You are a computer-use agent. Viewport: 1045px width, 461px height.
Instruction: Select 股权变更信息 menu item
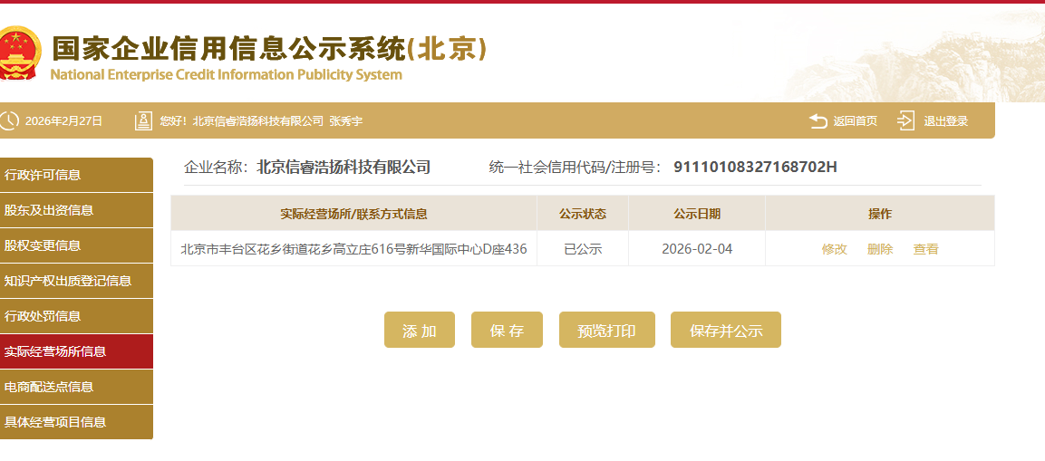[76, 245]
